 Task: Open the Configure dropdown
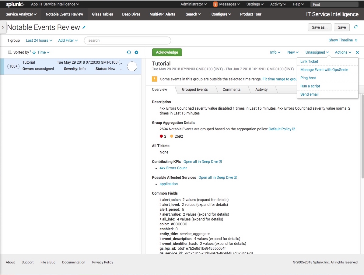click(x=221, y=14)
